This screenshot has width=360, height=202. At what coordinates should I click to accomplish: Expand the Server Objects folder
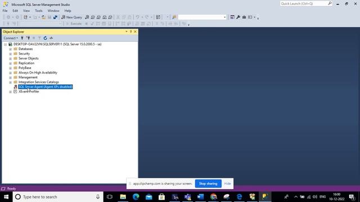(10, 58)
